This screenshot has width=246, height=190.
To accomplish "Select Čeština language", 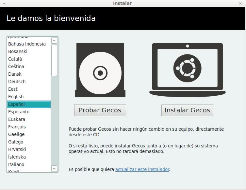I will point(29,66).
